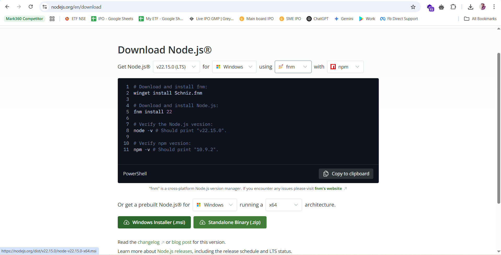Visit fnm's website link
This screenshot has width=501, height=255.
coord(328,189)
